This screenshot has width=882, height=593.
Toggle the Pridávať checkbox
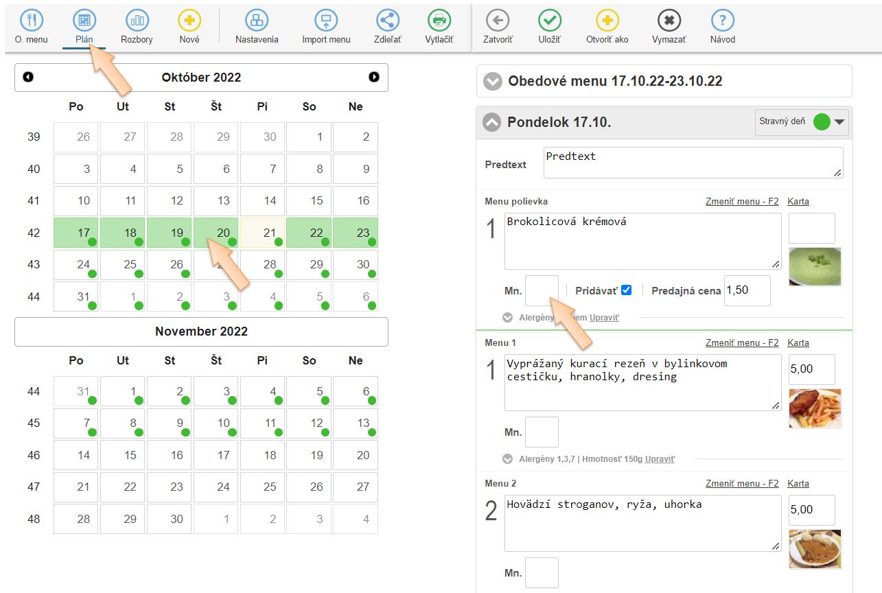coord(626,290)
